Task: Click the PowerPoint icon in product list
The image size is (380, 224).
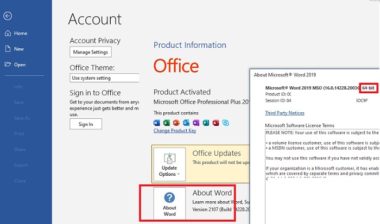Action: (176, 123)
